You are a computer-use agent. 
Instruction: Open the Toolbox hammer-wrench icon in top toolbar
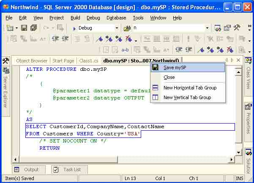237,28
